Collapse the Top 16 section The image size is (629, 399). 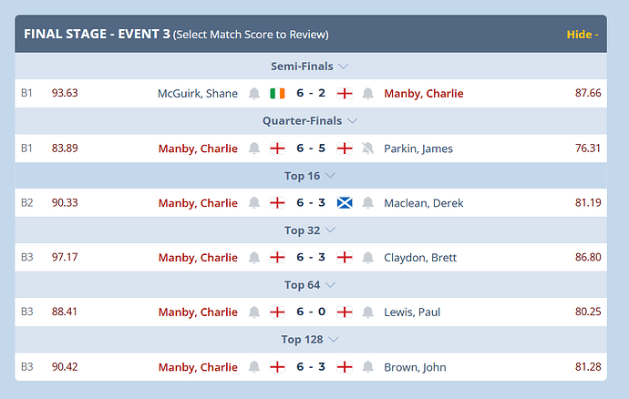coord(330,176)
